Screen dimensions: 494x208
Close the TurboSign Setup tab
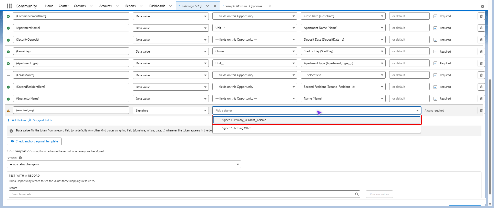215,6
